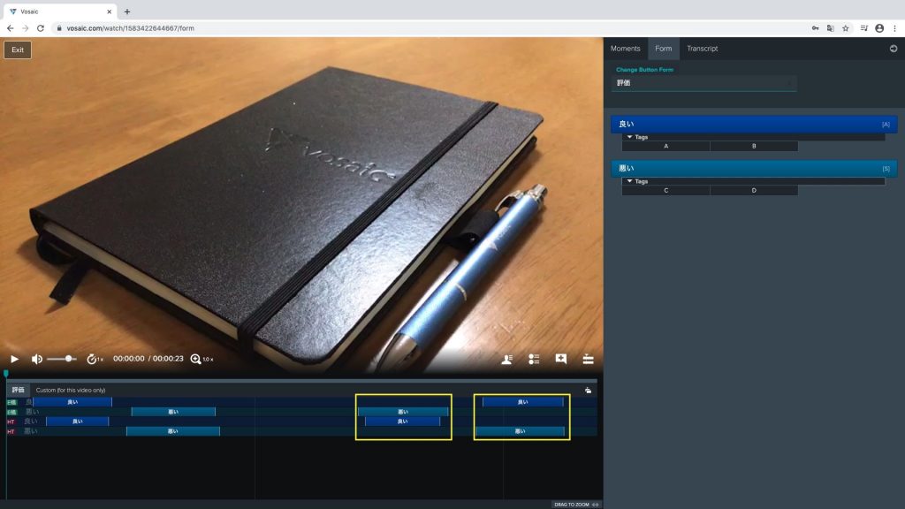The width and height of the screenshot is (905, 509).
Task: Open the moments list icon on player
Action: pyautogui.click(x=534, y=359)
